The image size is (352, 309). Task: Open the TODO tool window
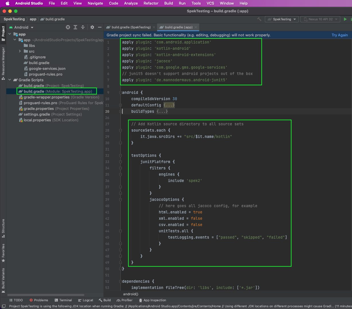(x=16, y=300)
